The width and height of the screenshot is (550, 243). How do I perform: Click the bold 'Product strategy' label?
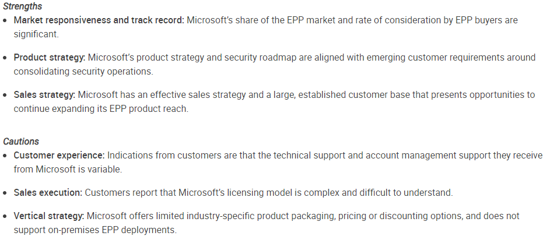tap(50, 58)
